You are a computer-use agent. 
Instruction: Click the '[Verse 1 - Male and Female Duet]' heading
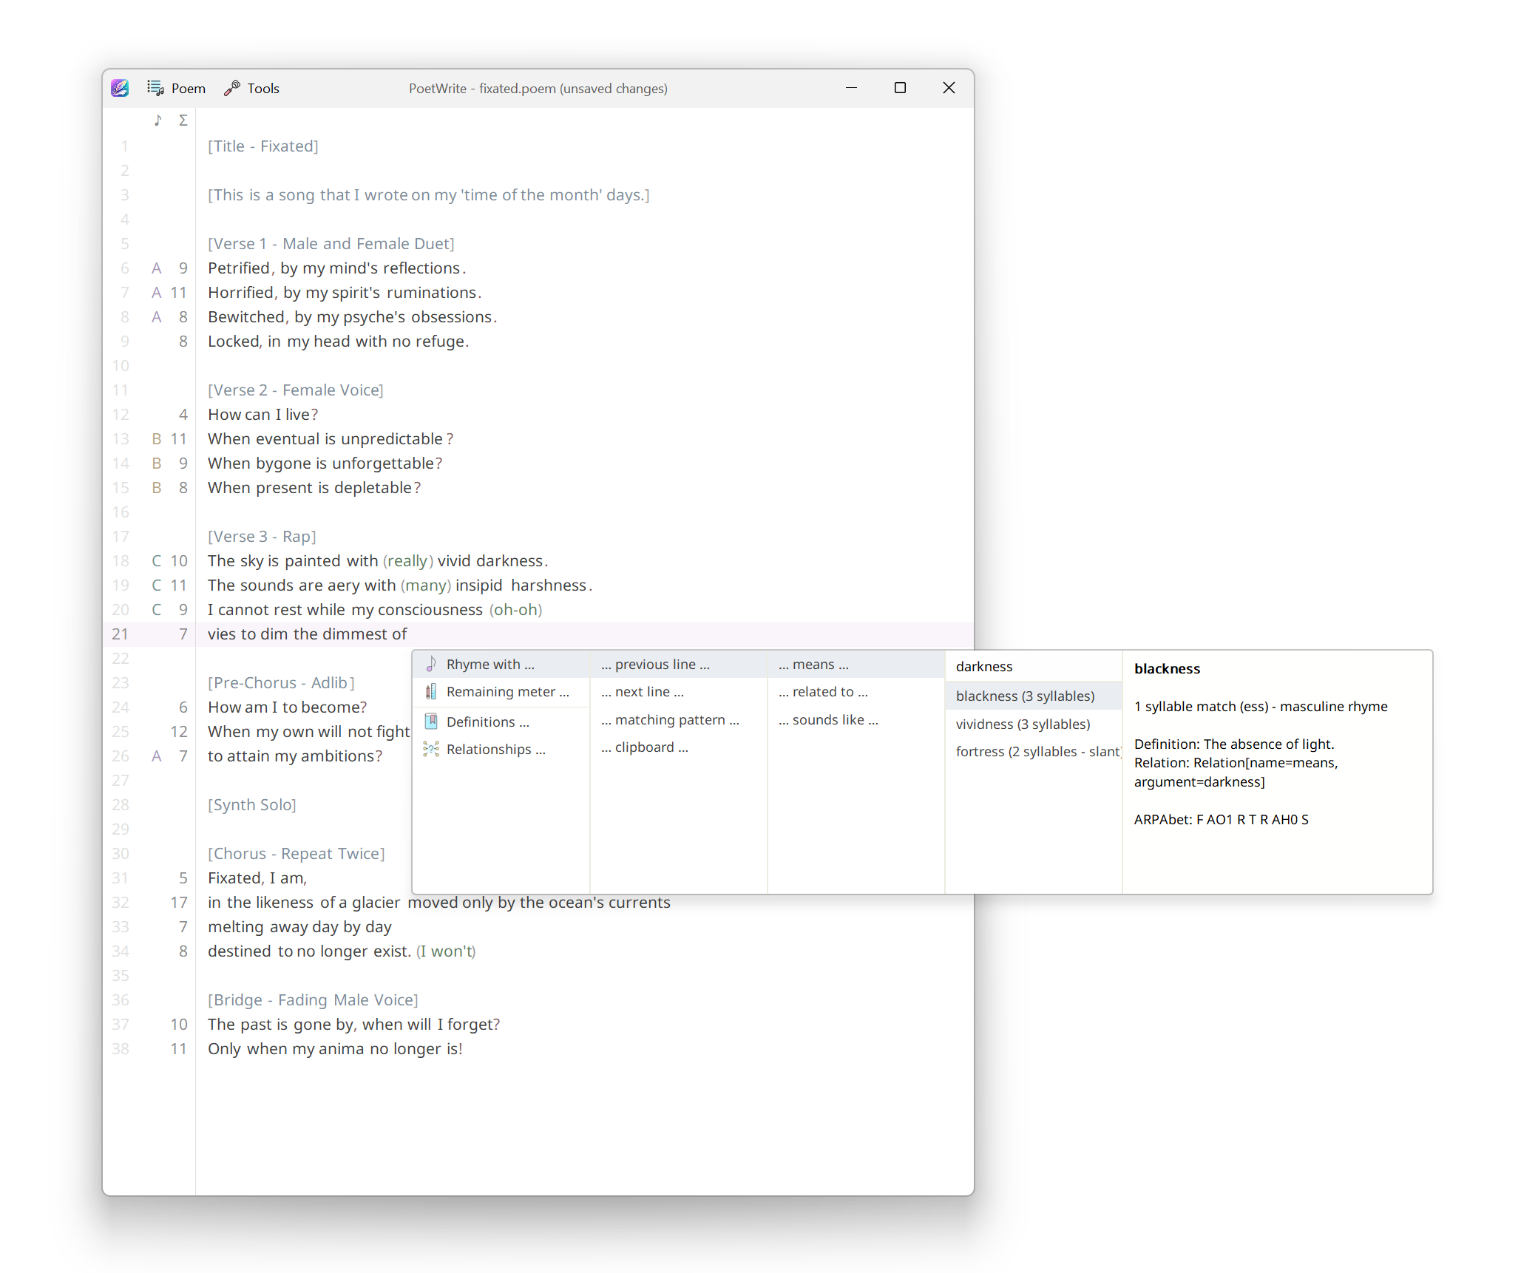331,244
